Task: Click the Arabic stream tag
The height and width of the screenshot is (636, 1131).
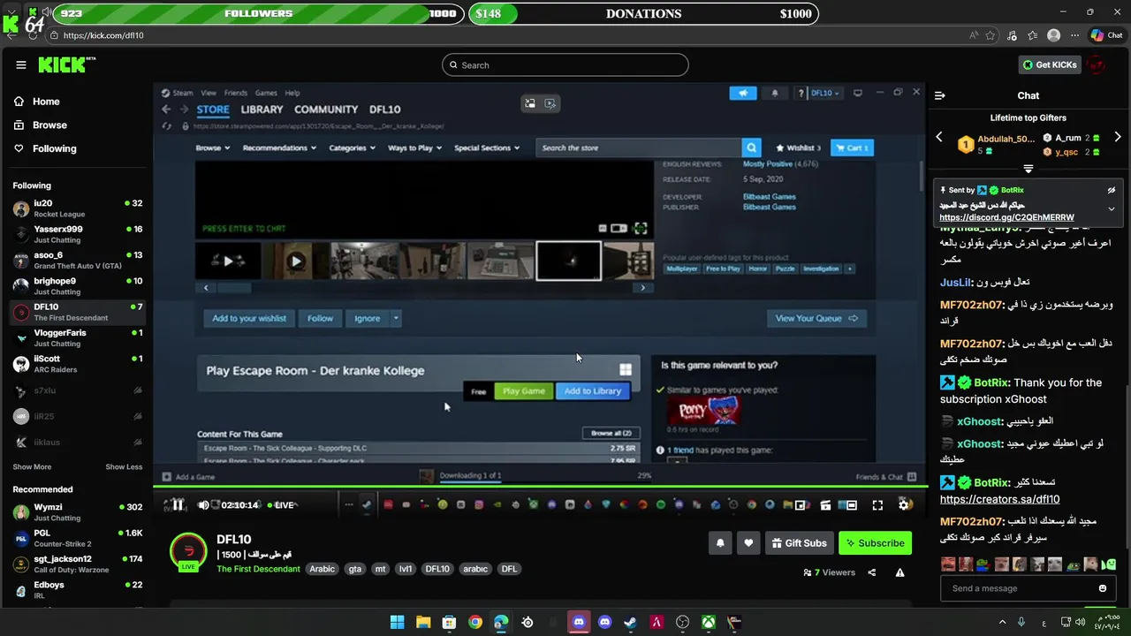Action: [x=322, y=569]
